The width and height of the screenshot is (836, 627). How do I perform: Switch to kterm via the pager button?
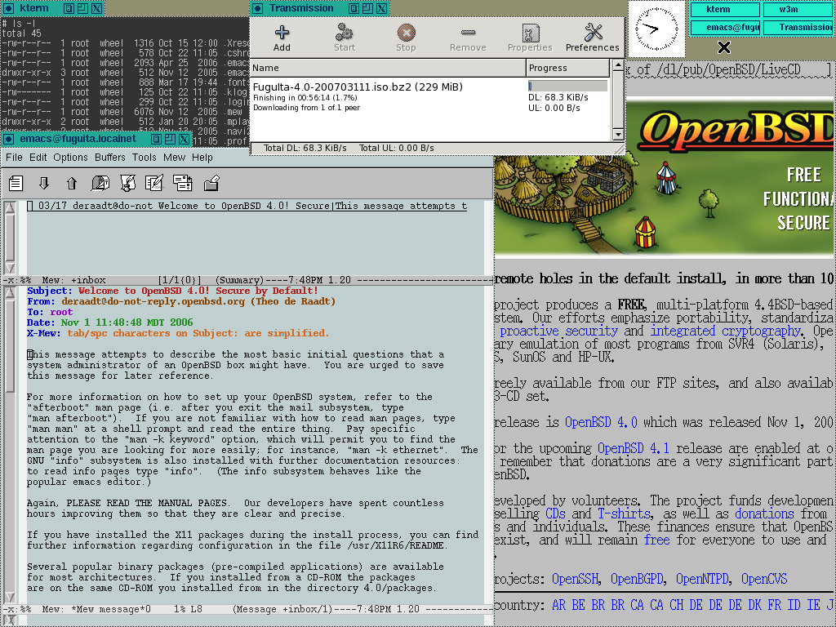click(725, 10)
